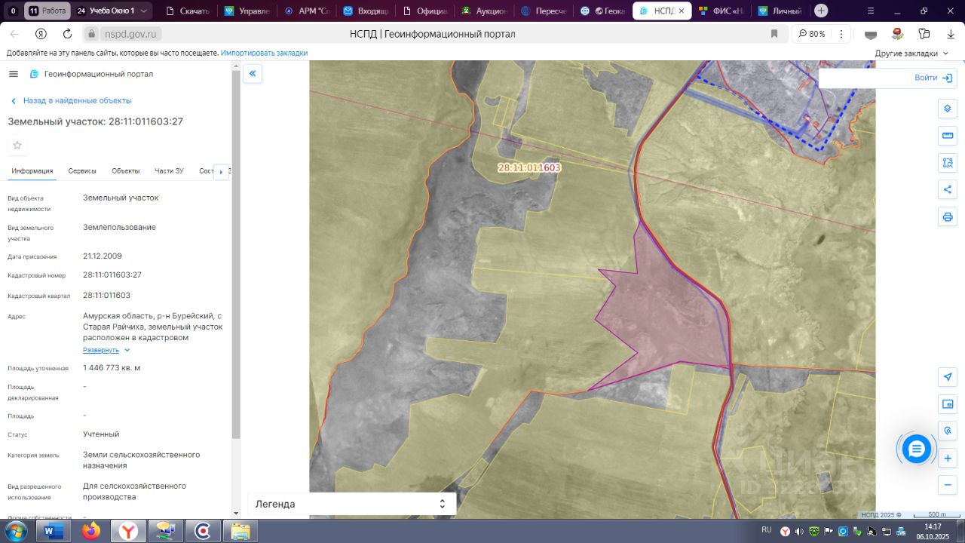The height and width of the screenshot is (543, 965).
Task: Bookmark this page via the address bar icon
Action: point(774,34)
